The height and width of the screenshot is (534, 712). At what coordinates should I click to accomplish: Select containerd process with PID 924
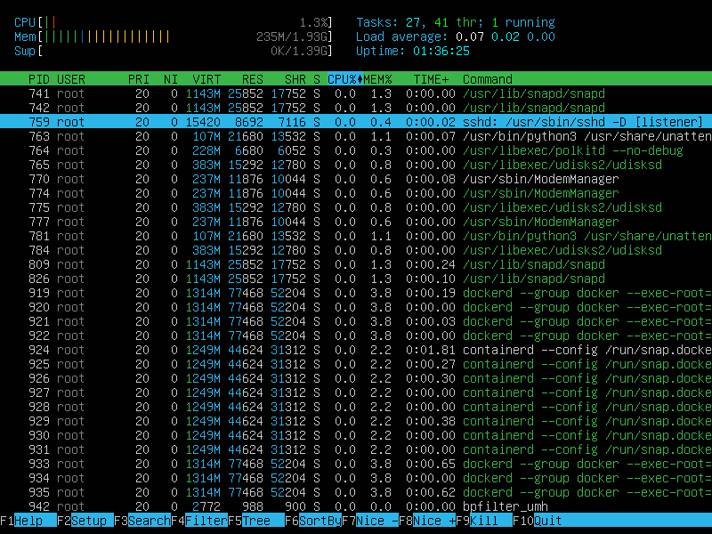(x=356, y=350)
